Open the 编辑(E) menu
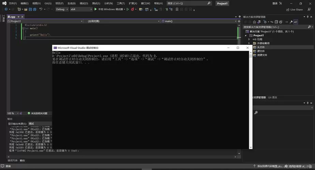The height and width of the screenshot is (170, 315). click(x=25, y=3)
